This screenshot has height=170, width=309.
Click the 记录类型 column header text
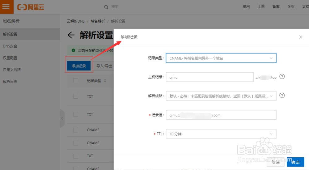pyautogui.click(x=94, y=81)
